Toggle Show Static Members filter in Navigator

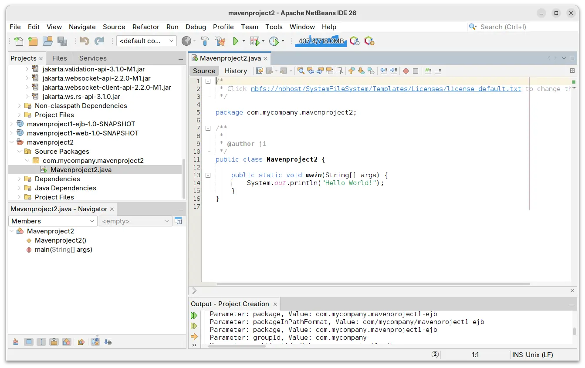[x=41, y=342]
